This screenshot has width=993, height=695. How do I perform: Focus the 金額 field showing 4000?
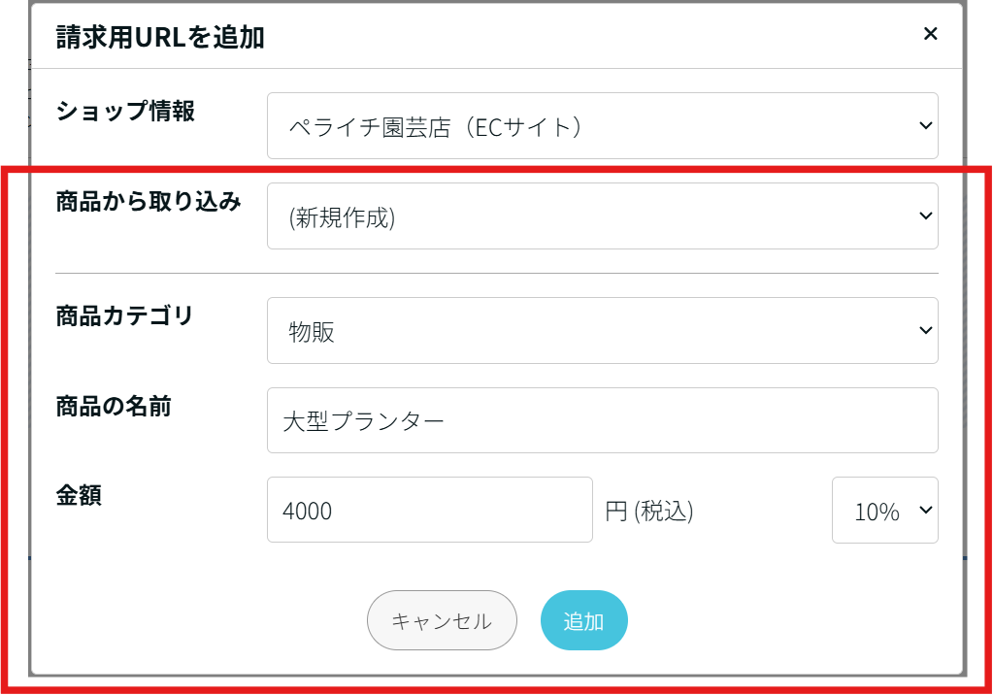pos(429,510)
